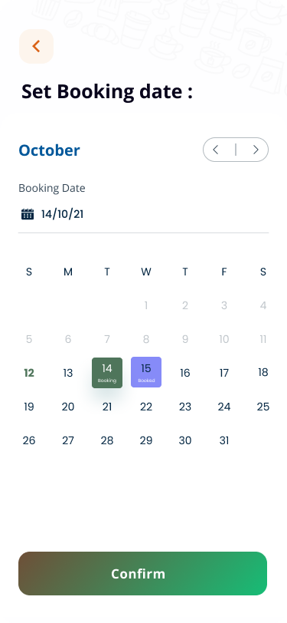Choose October 22 on the calendar

[x=146, y=407]
